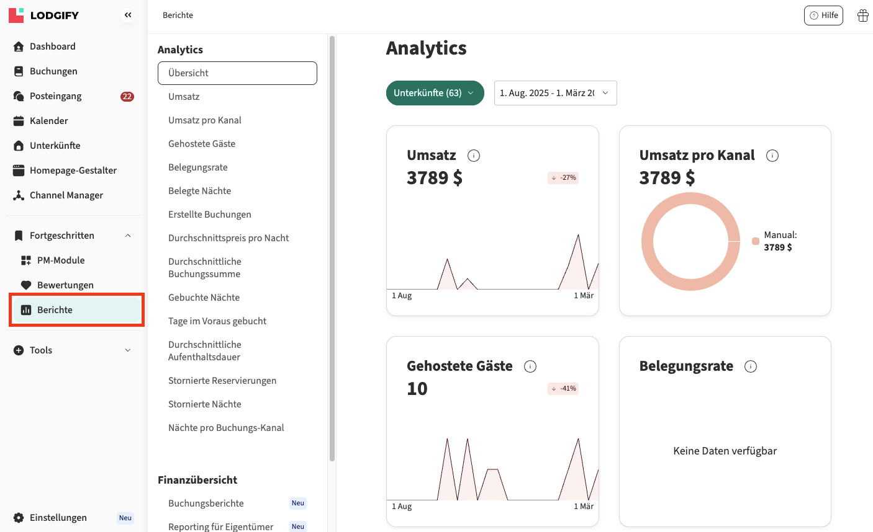Open the date range dropdown

555,93
